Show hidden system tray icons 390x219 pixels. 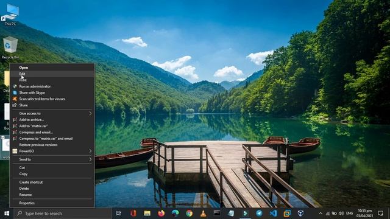tap(321, 214)
